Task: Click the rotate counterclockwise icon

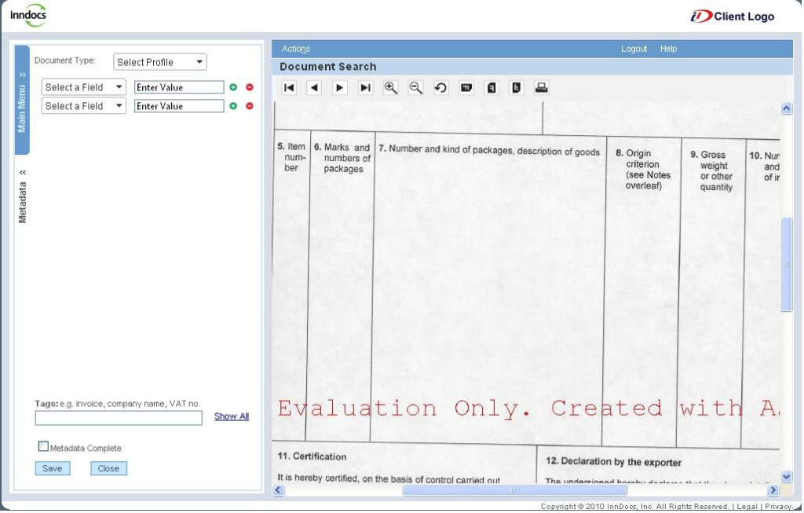Action: click(441, 88)
